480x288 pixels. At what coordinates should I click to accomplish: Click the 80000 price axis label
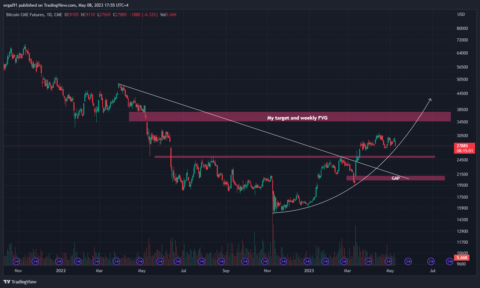462,28
